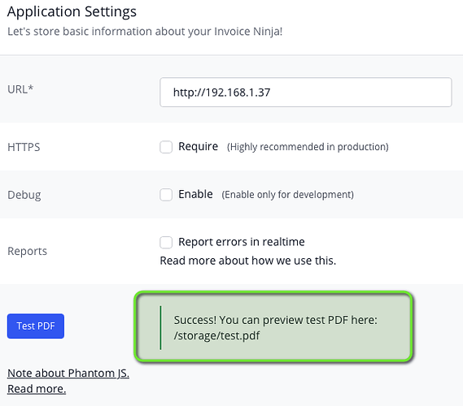The height and width of the screenshot is (406, 463).
Task: Toggle the Debug Enable checkbox
Action: 166,195
